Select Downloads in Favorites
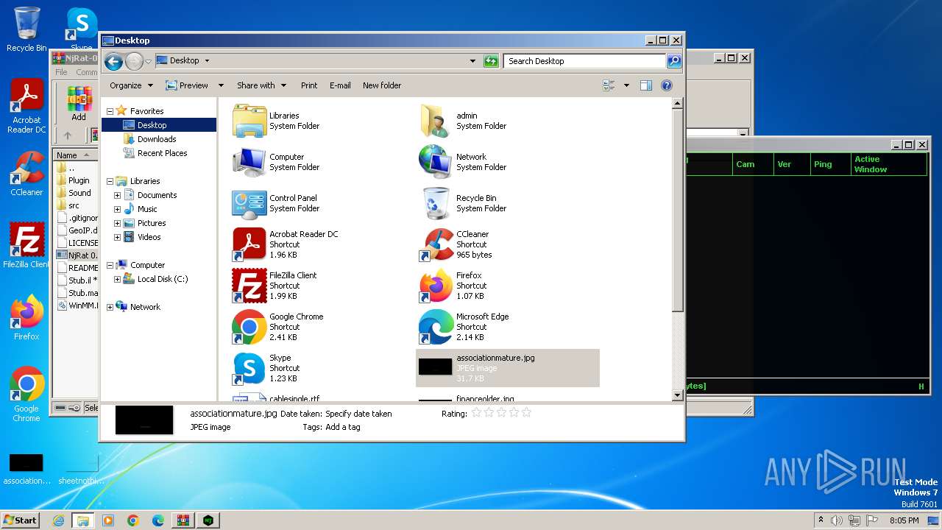This screenshot has width=942, height=530. pos(157,139)
